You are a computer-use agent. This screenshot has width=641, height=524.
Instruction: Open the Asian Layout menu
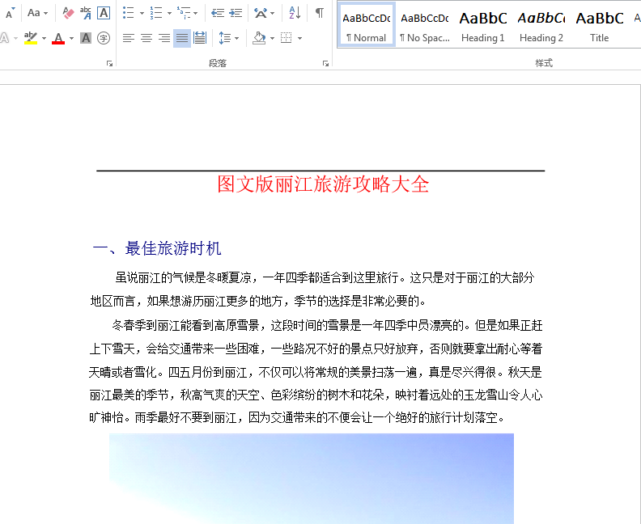pyautogui.click(x=261, y=13)
